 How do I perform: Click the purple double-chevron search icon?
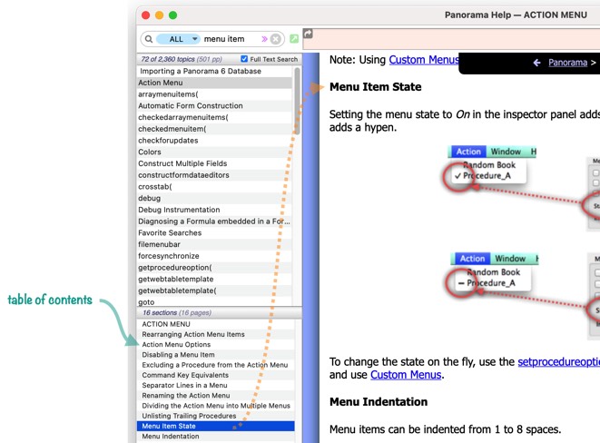tap(264, 39)
